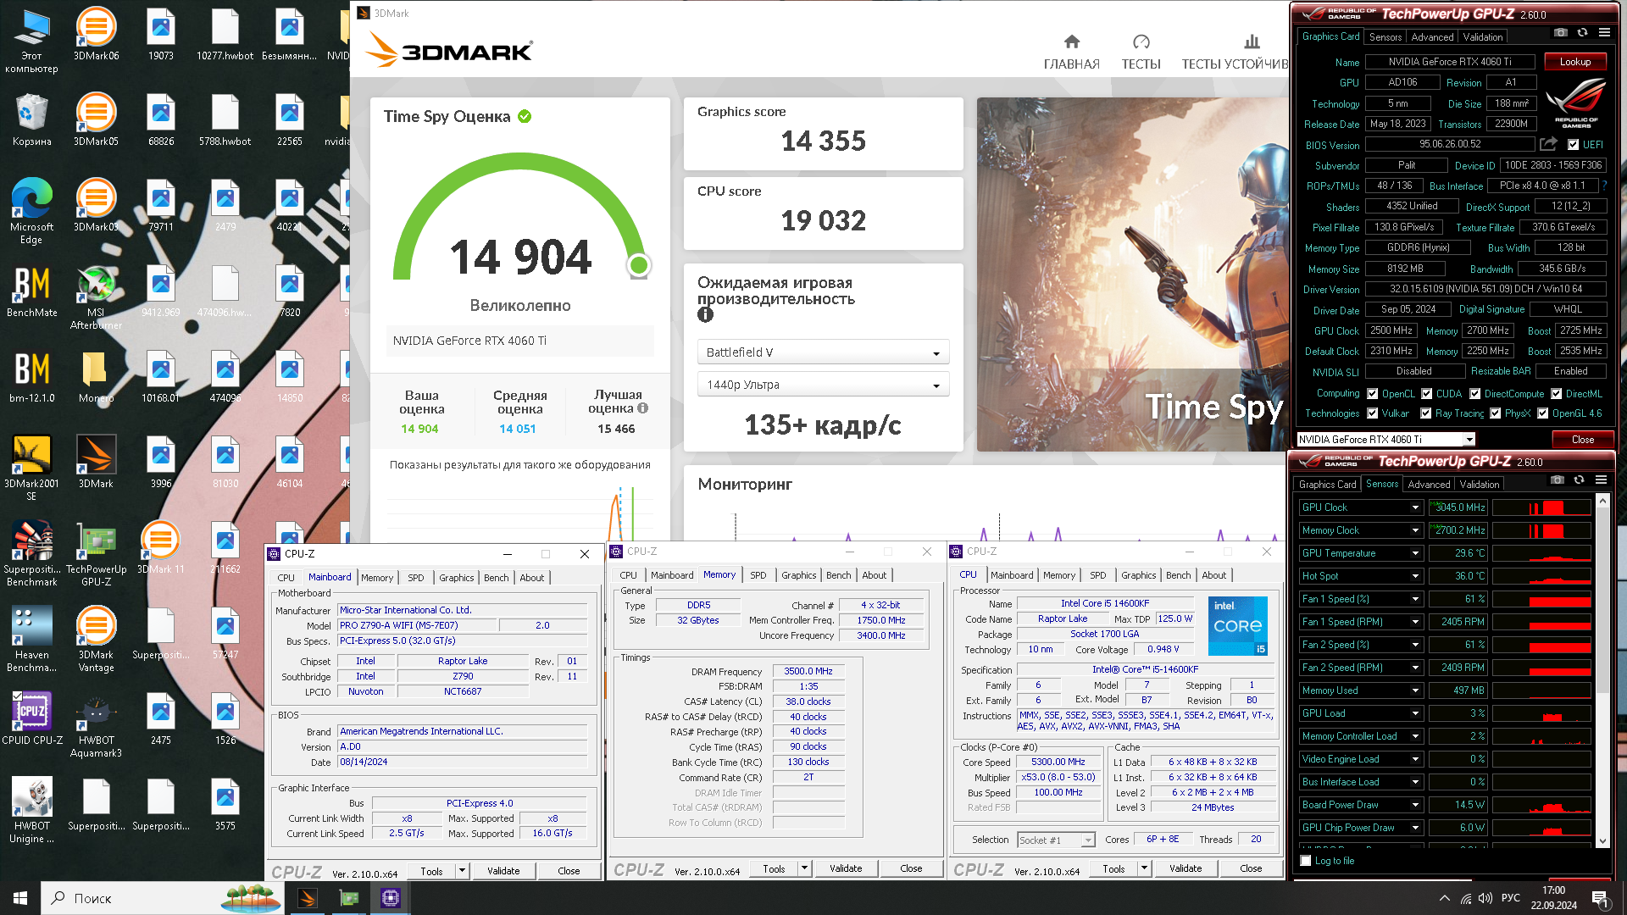Launch Microsoft Edge desktop icon
Screen dimensions: 1627x915
coord(31,211)
